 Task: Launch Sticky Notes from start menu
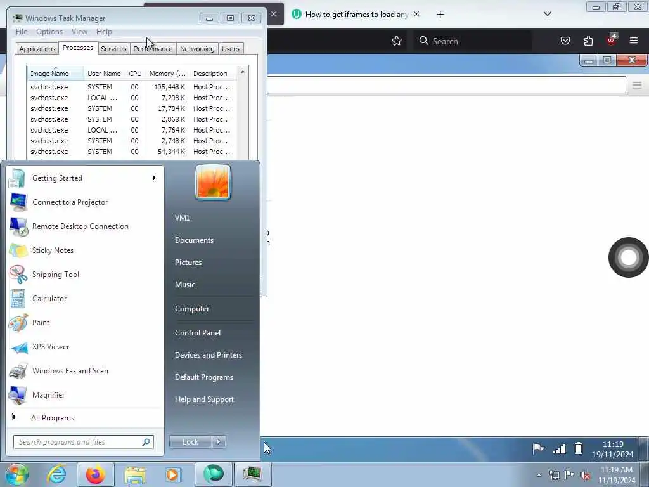coord(85,250)
